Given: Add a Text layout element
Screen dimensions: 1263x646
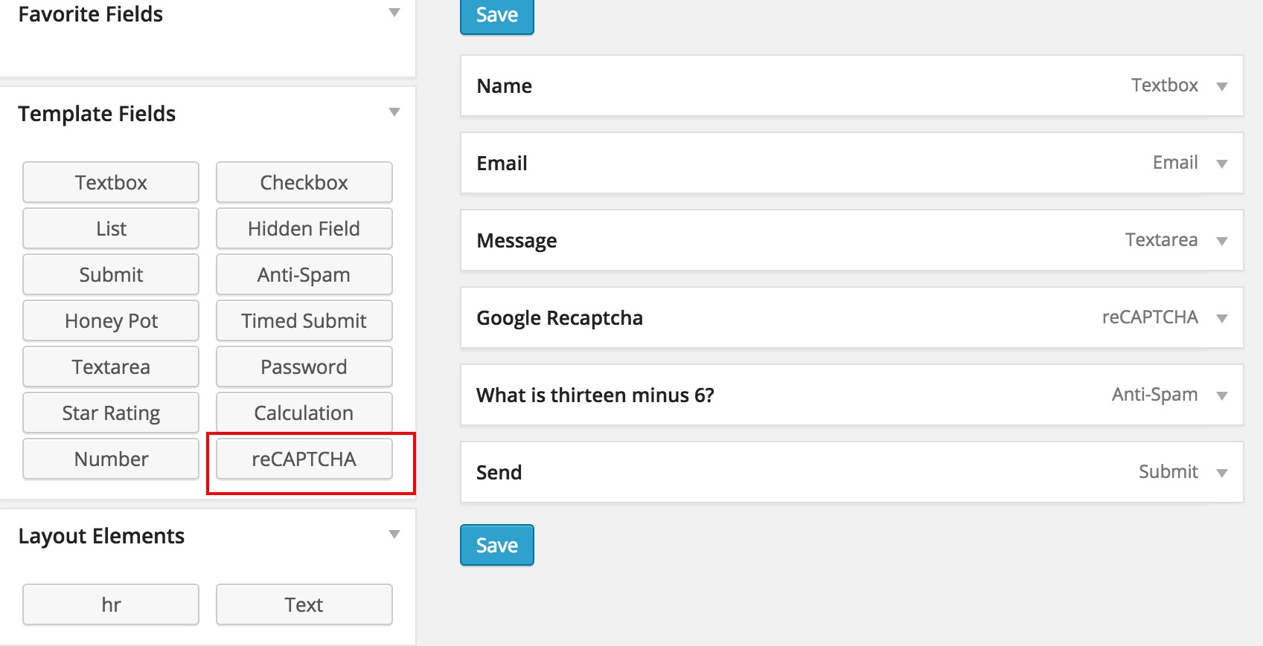Looking at the screenshot, I should point(304,604).
